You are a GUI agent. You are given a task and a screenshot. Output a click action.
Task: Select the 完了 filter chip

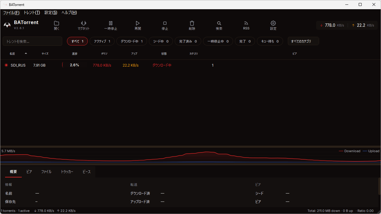pyautogui.click(x=245, y=41)
